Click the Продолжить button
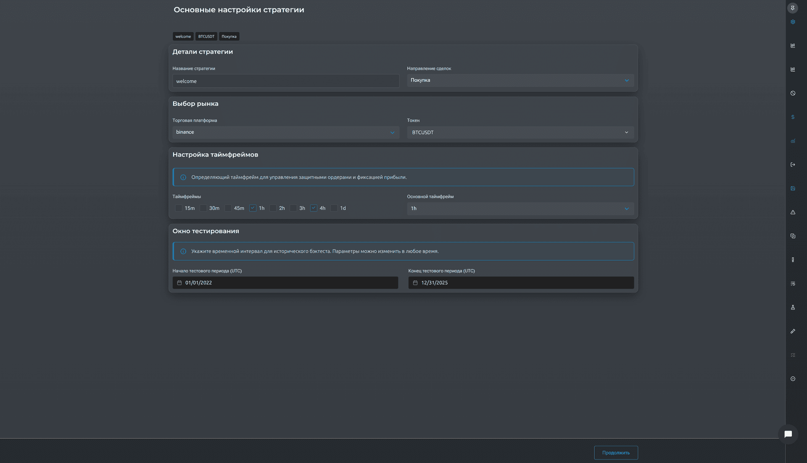Image resolution: width=807 pixels, height=463 pixels. coord(616,453)
